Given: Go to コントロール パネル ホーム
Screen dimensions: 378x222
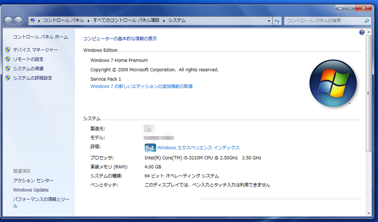Looking at the screenshot, I should [x=41, y=37].
